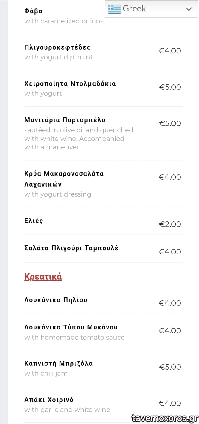The image size is (199, 424).
Task: Click the 'with chili jam' description
Action: click(x=46, y=374)
